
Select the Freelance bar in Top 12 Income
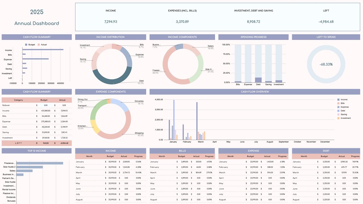pyautogui.click(x=40, y=163)
